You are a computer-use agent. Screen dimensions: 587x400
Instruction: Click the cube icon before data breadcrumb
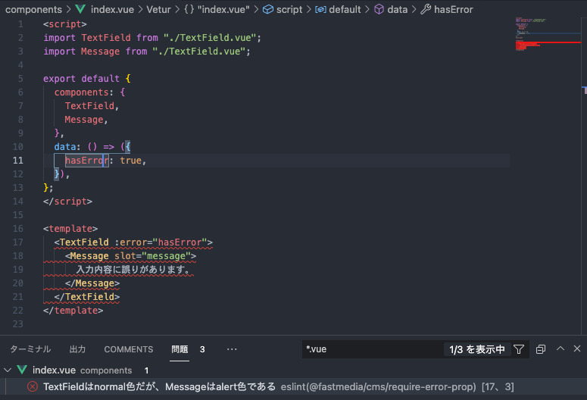pyautogui.click(x=379, y=9)
